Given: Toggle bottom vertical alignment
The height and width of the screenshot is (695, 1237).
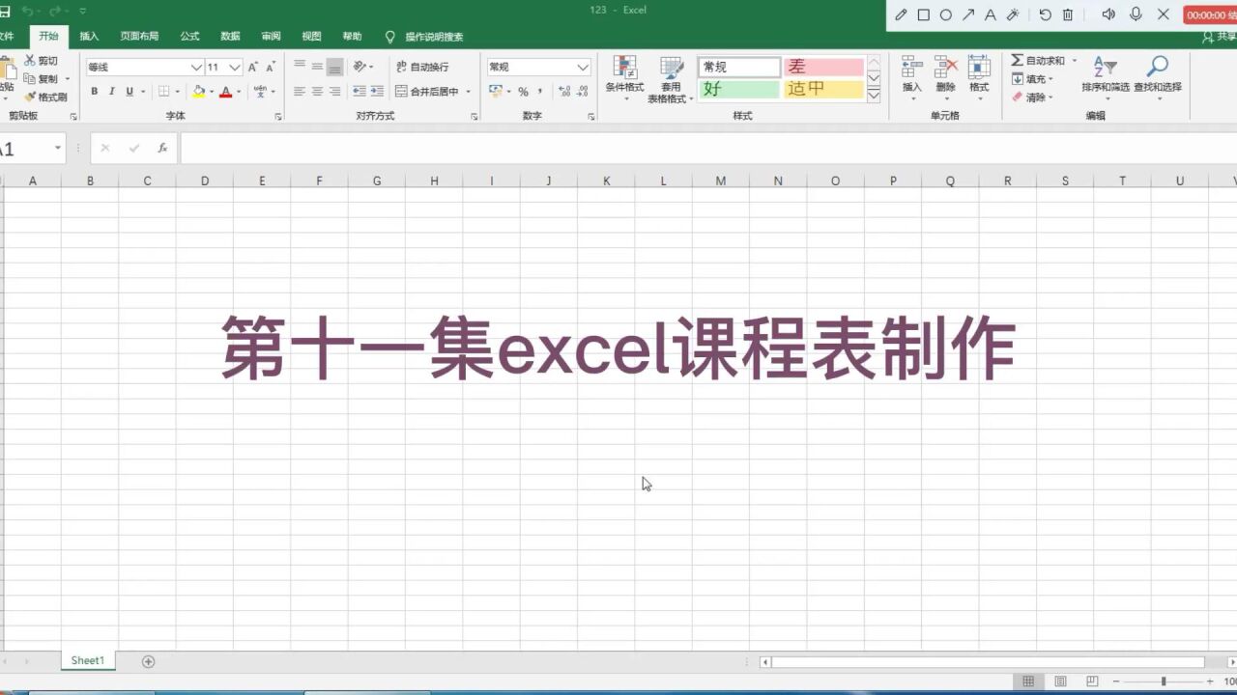Looking at the screenshot, I should click(x=334, y=67).
